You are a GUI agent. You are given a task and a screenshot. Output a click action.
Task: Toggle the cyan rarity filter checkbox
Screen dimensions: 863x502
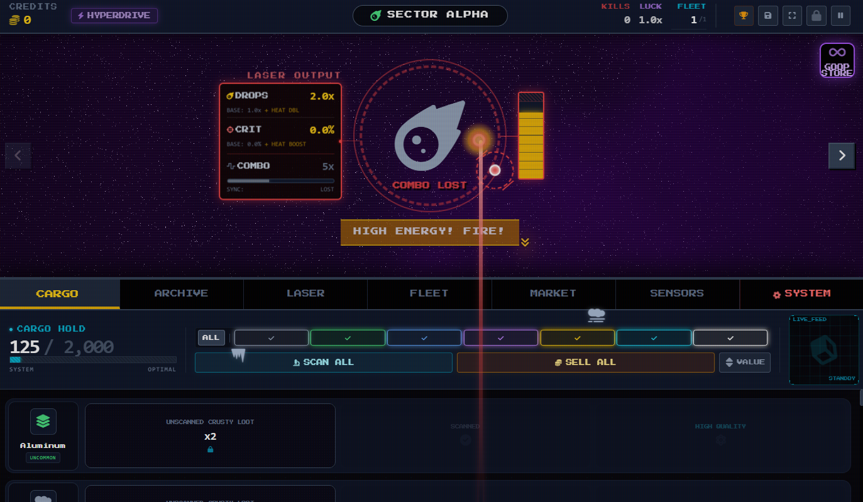click(654, 338)
